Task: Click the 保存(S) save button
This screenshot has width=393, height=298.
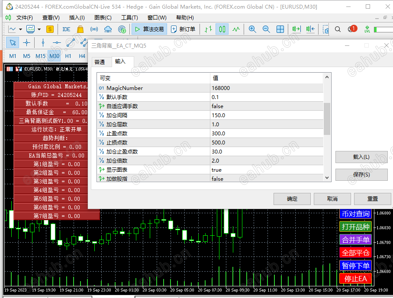Action: [361, 175]
